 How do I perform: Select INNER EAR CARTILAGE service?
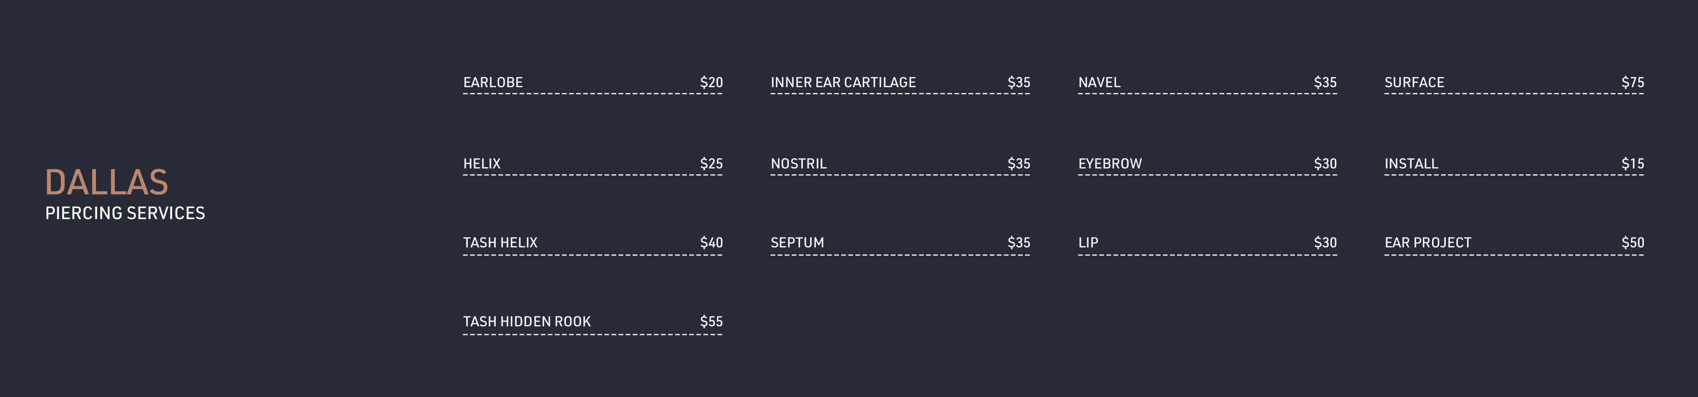coord(843,82)
